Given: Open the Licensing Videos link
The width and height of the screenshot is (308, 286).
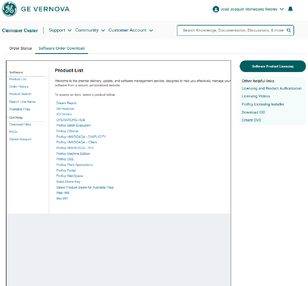Looking at the screenshot, I should click(256, 96).
